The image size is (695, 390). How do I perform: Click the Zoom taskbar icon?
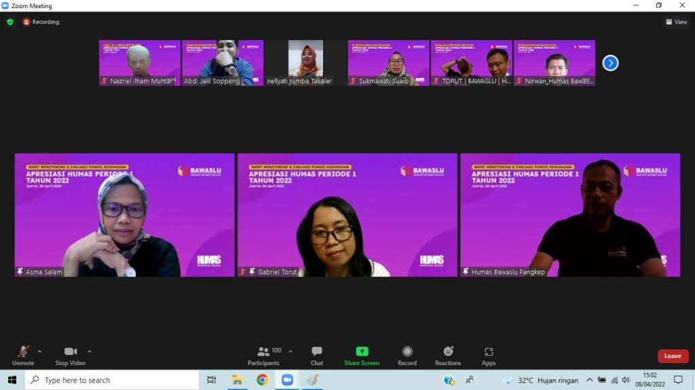(x=287, y=380)
